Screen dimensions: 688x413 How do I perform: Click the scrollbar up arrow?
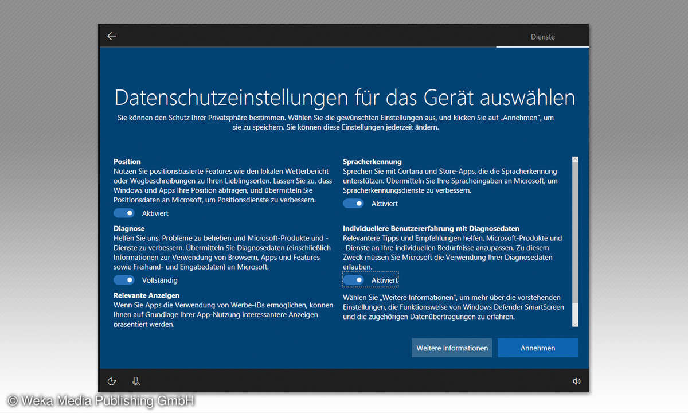point(575,159)
